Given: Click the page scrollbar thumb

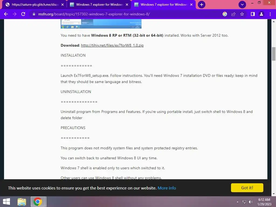Looking at the screenshot, I should (x=274, y=54).
